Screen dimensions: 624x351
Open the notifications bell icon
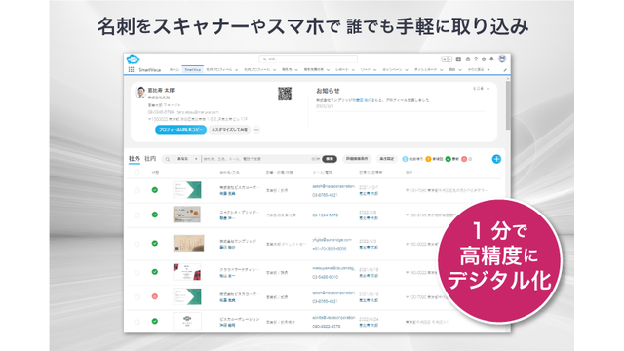point(491,58)
